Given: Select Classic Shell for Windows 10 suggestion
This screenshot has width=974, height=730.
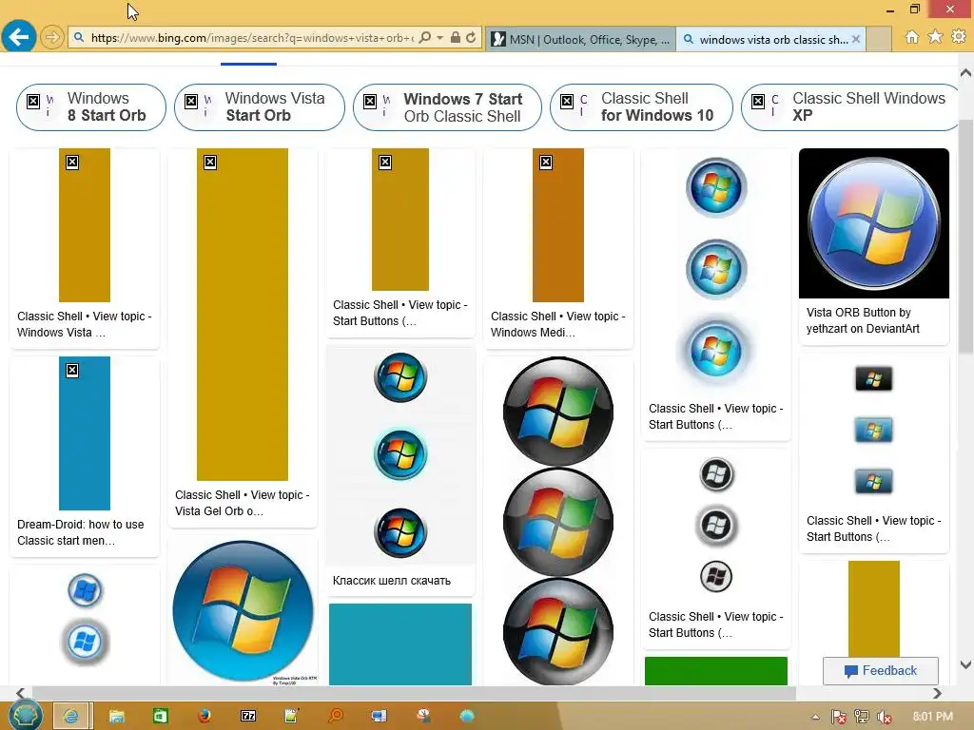Looking at the screenshot, I should point(642,107).
